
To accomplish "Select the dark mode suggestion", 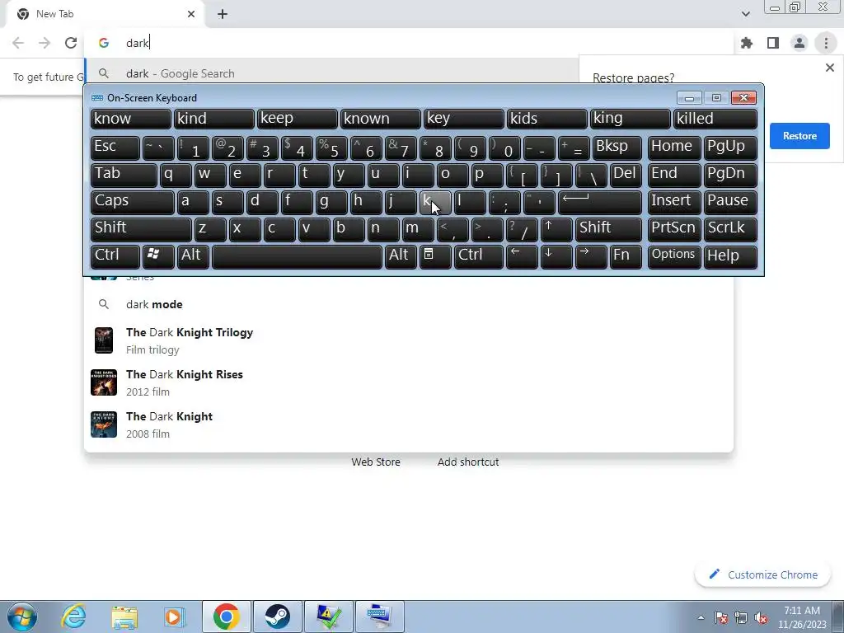I will (x=409, y=304).
